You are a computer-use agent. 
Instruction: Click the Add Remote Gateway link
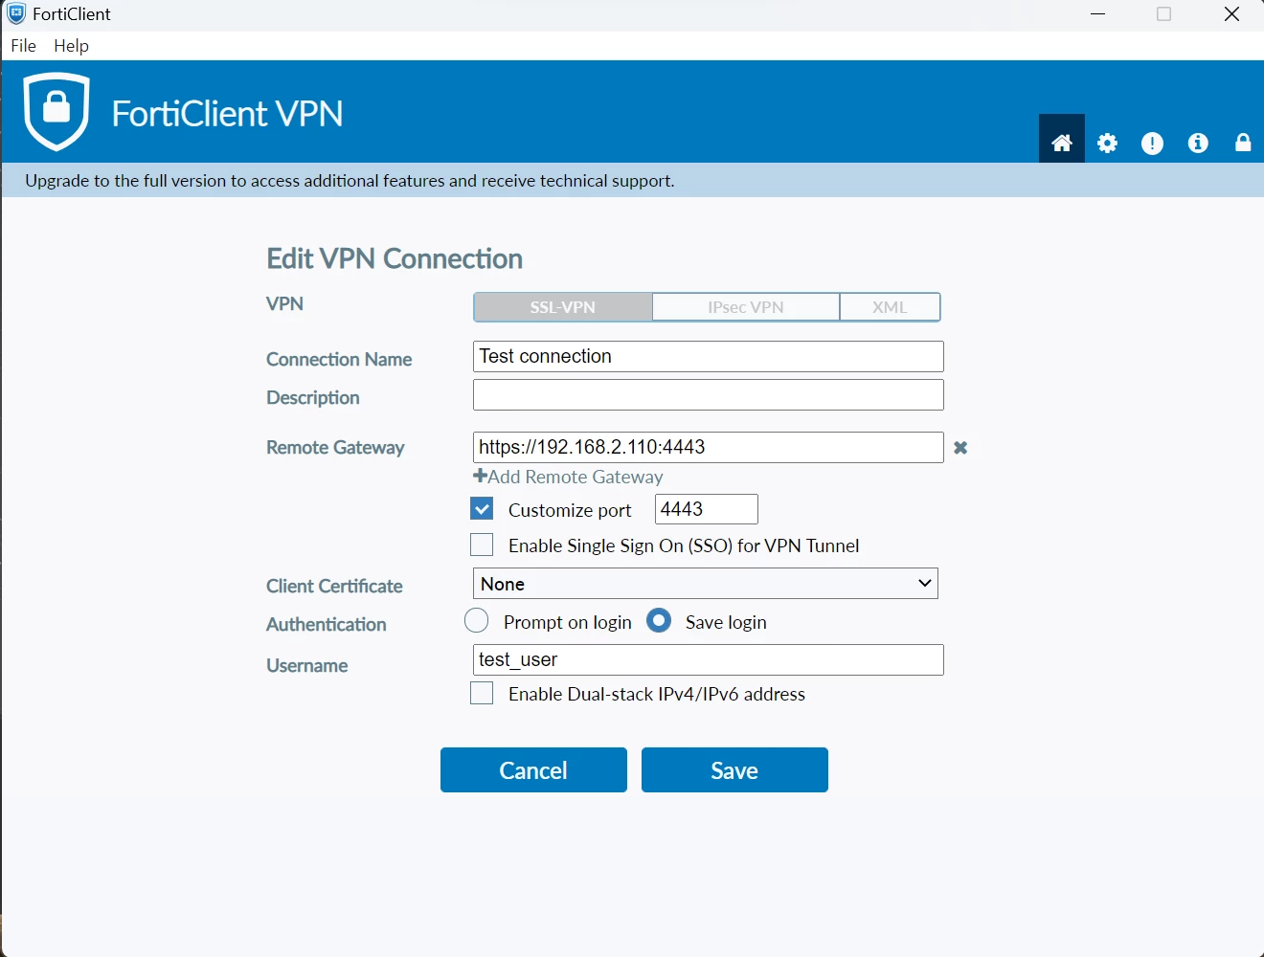click(x=568, y=477)
